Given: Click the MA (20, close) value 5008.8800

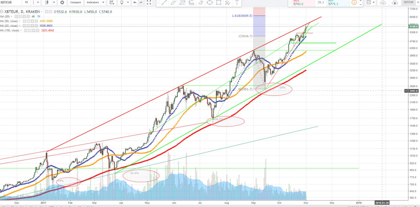Looking at the screenshot, I should tap(46, 26).
